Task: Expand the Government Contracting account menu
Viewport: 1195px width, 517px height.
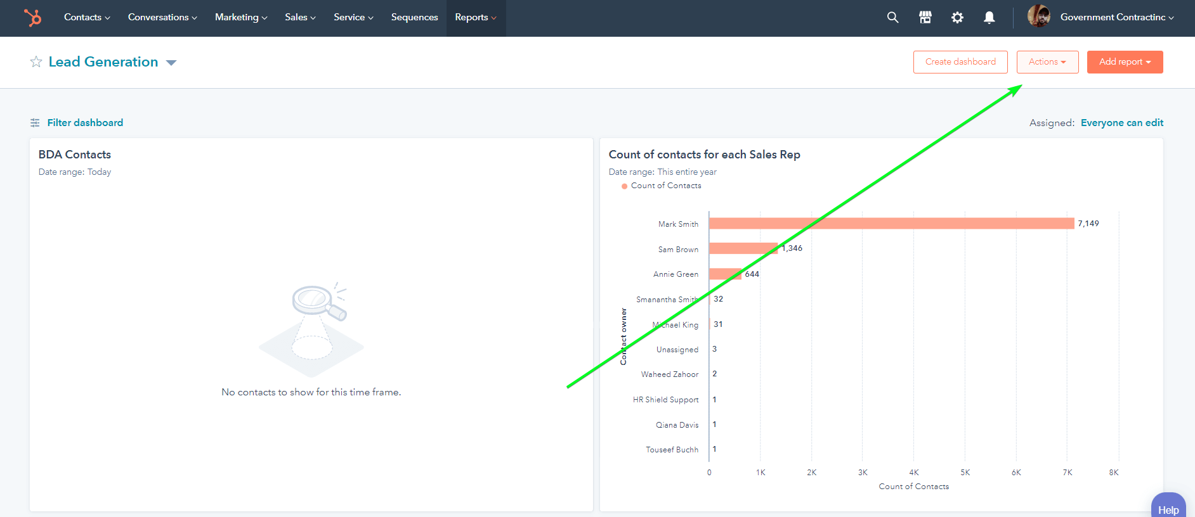Action: (x=1117, y=18)
